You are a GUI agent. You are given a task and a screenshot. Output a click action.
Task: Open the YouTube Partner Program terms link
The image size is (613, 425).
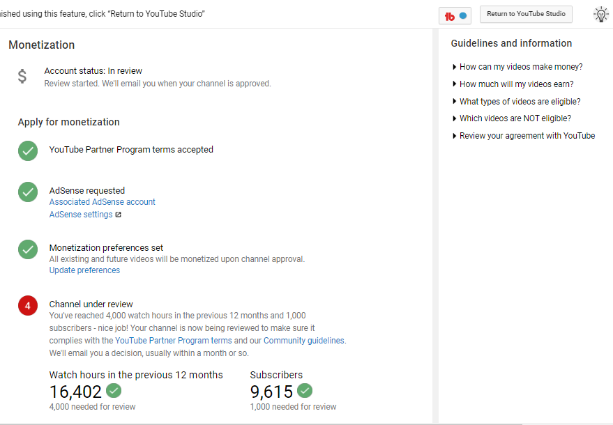pos(174,341)
